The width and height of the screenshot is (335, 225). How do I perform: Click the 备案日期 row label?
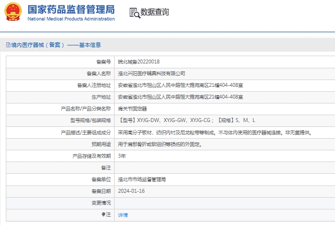[101, 191]
